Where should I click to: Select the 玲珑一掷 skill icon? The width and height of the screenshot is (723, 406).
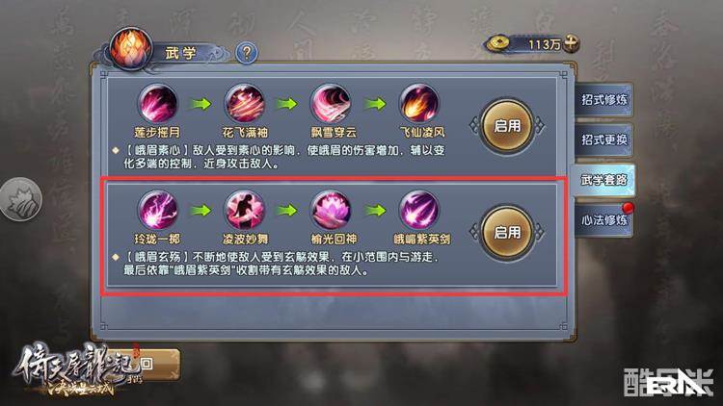(158, 211)
